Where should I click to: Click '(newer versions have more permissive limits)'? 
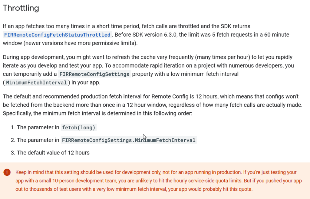[81, 43]
